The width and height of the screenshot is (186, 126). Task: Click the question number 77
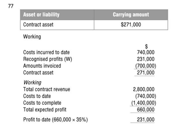tap(11, 6)
